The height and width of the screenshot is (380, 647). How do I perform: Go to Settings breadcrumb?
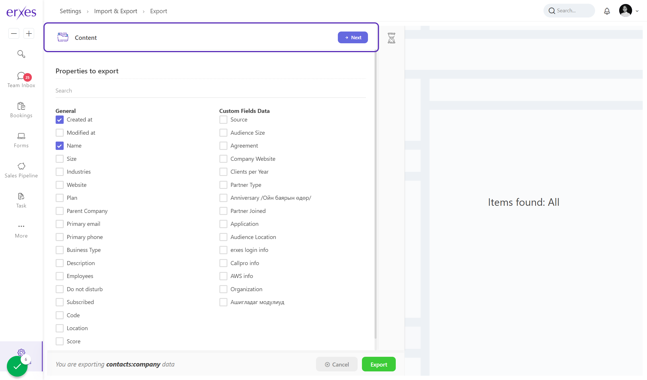[x=70, y=11]
